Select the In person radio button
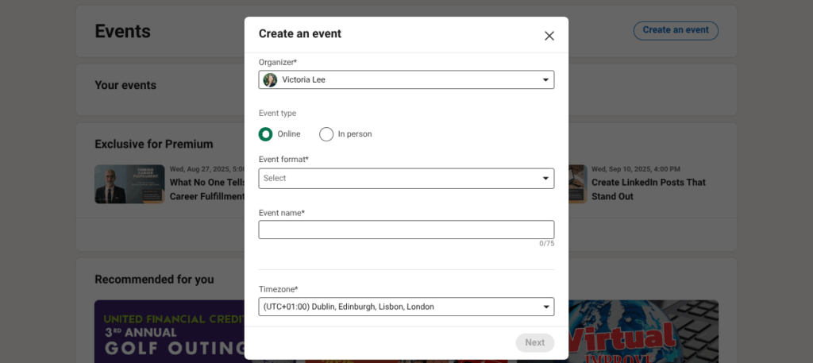This screenshot has height=363, width=813. point(326,134)
